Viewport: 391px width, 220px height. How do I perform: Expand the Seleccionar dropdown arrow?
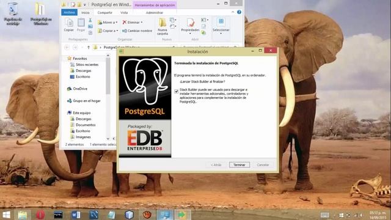(221, 33)
